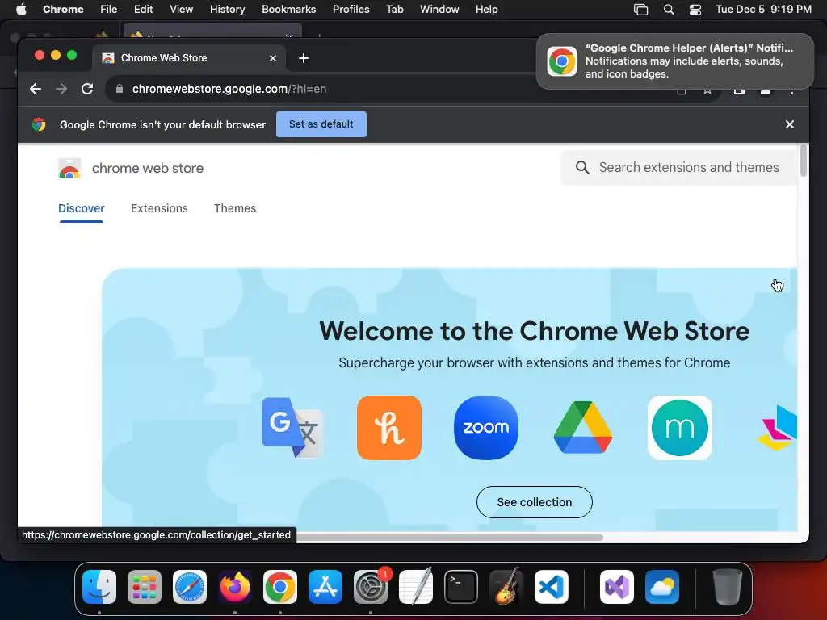Screen dimensions: 827x620
Task: Open Launchpad from the dock
Action: [145, 587]
